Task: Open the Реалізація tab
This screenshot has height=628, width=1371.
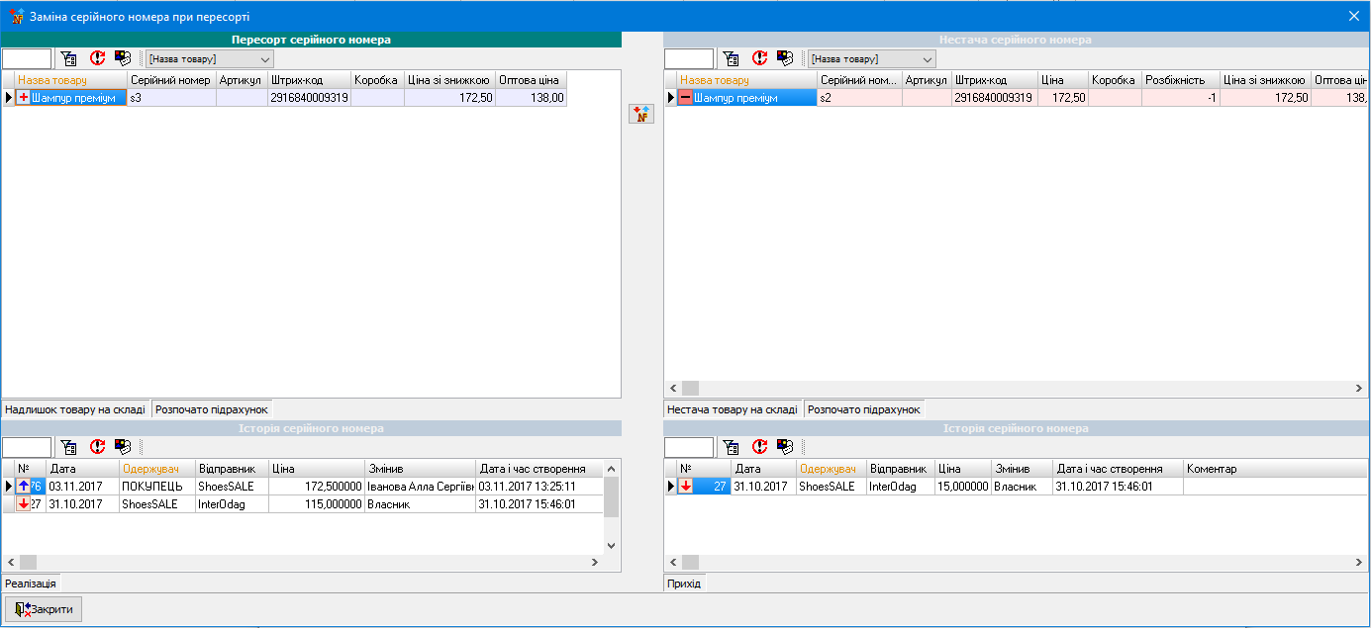Action: [x=31, y=583]
